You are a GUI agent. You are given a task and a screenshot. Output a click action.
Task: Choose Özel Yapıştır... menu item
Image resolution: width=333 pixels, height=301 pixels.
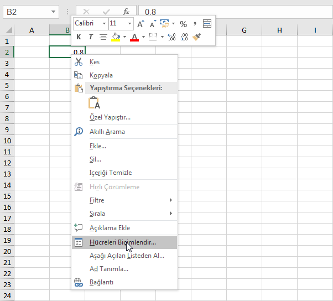(x=124, y=117)
